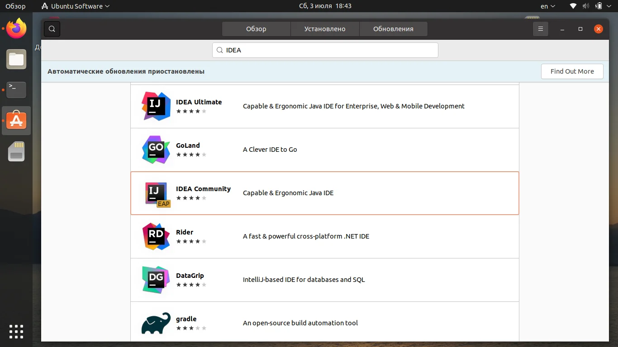Show Applications grid in the dock
The width and height of the screenshot is (618, 347).
point(16,331)
